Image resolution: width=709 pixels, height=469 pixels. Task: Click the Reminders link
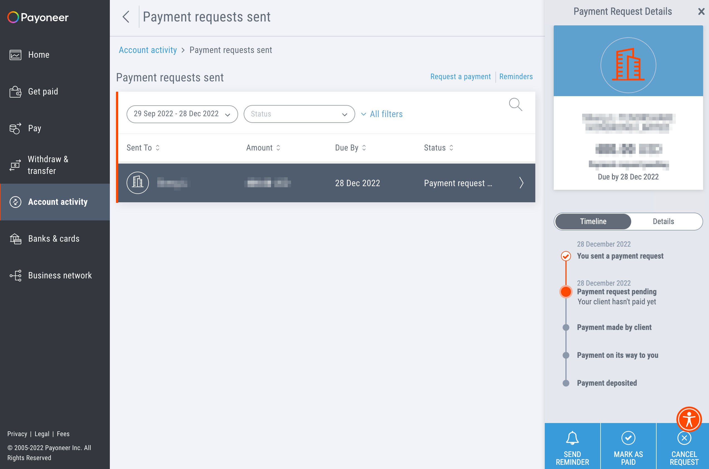516,76
